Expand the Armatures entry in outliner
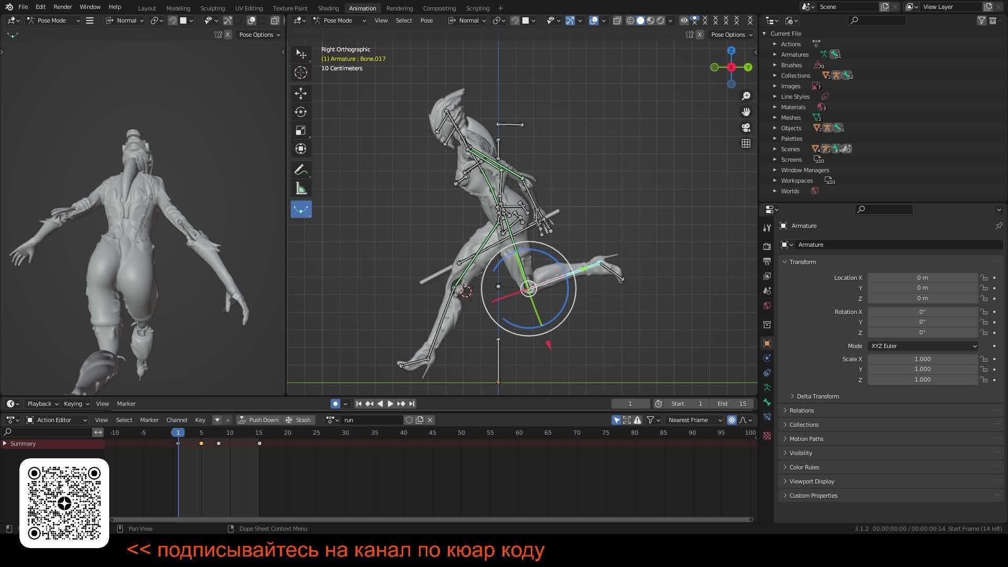Viewport: 1008px width, 567px height. (775, 55)
